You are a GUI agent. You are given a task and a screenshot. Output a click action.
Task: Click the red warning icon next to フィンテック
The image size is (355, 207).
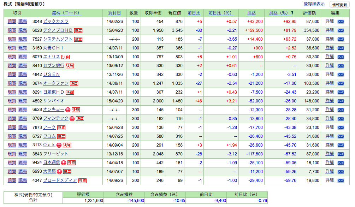72,119
